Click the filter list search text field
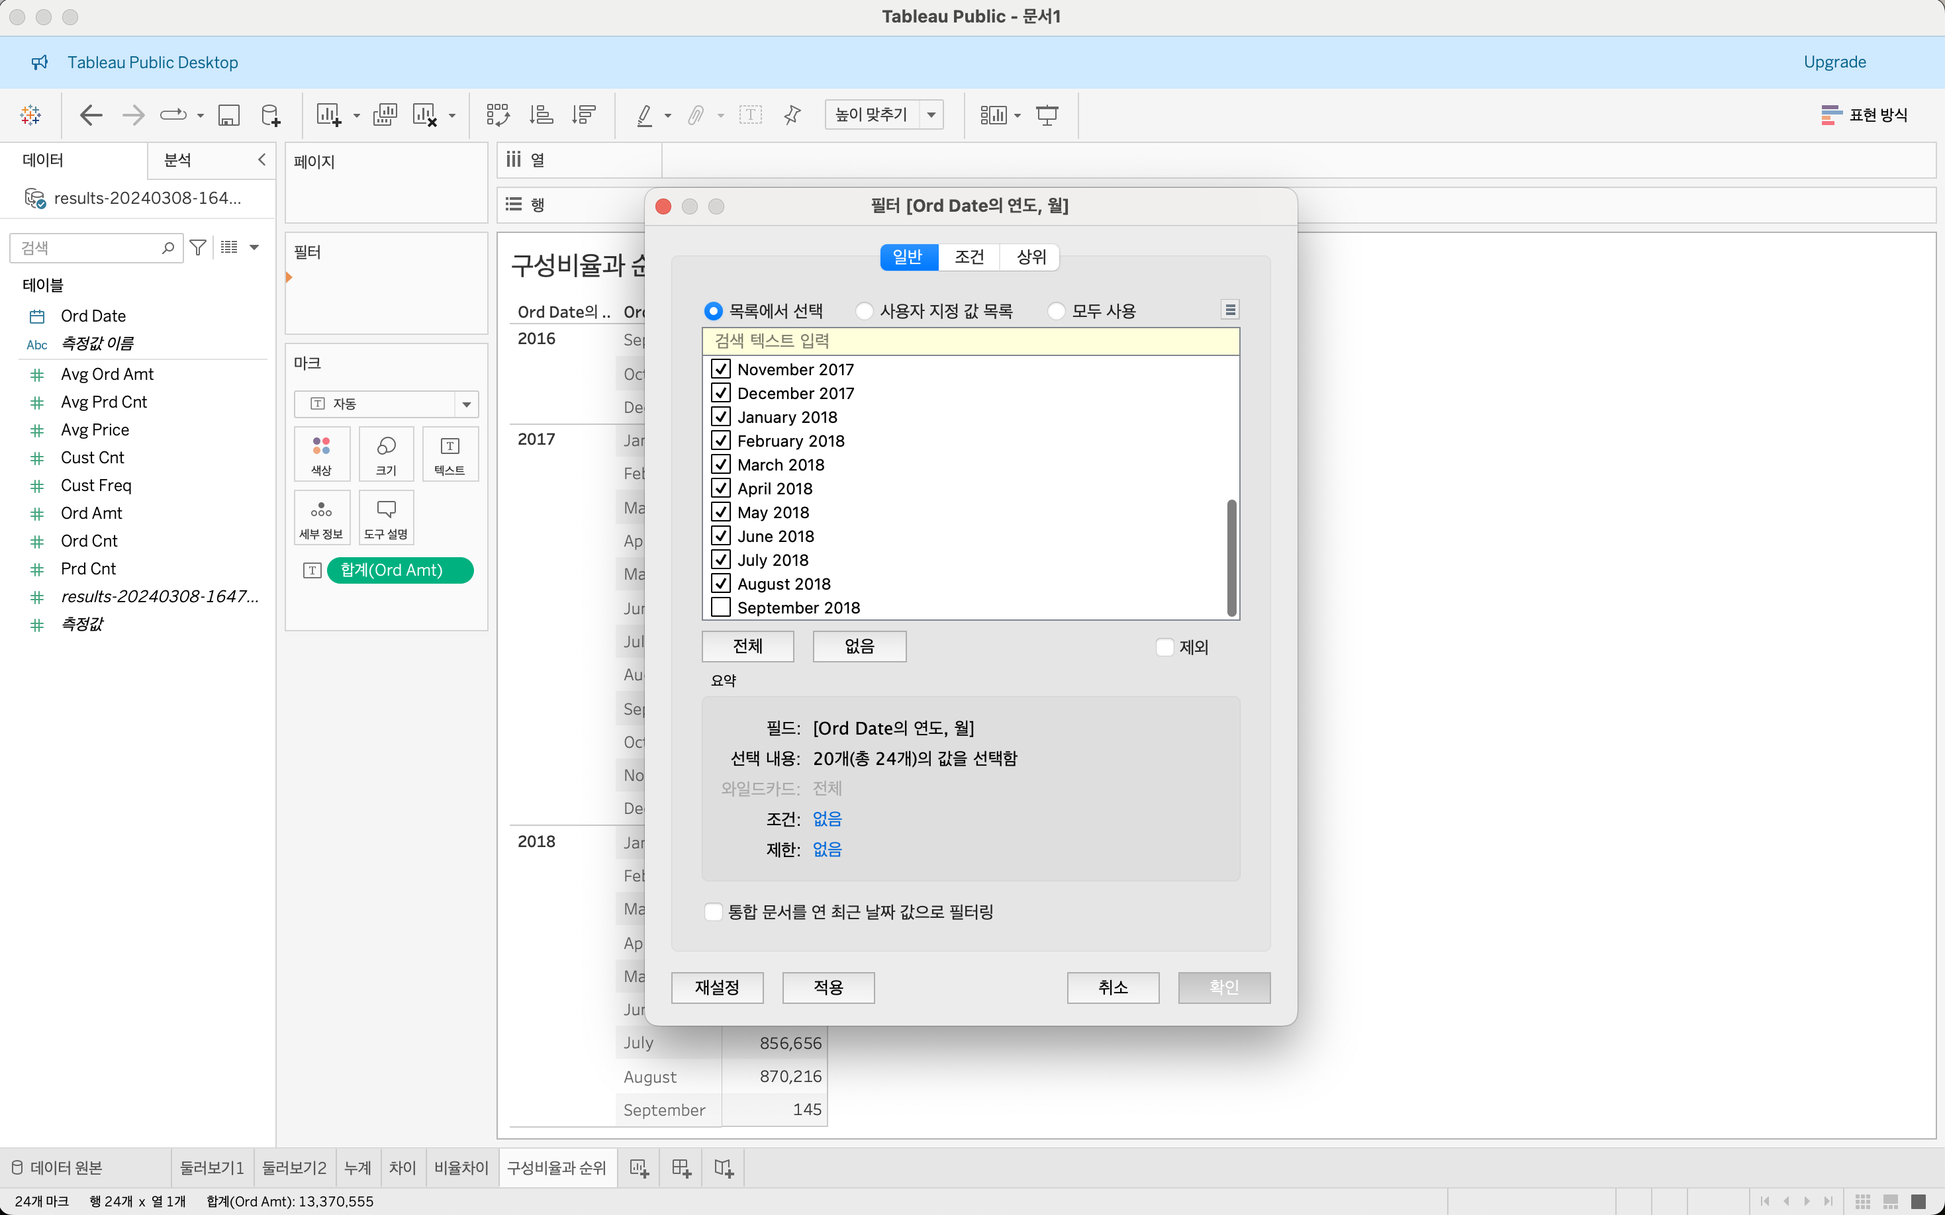The width and height of the screenshot is (1945, 1215). (970, 341)
